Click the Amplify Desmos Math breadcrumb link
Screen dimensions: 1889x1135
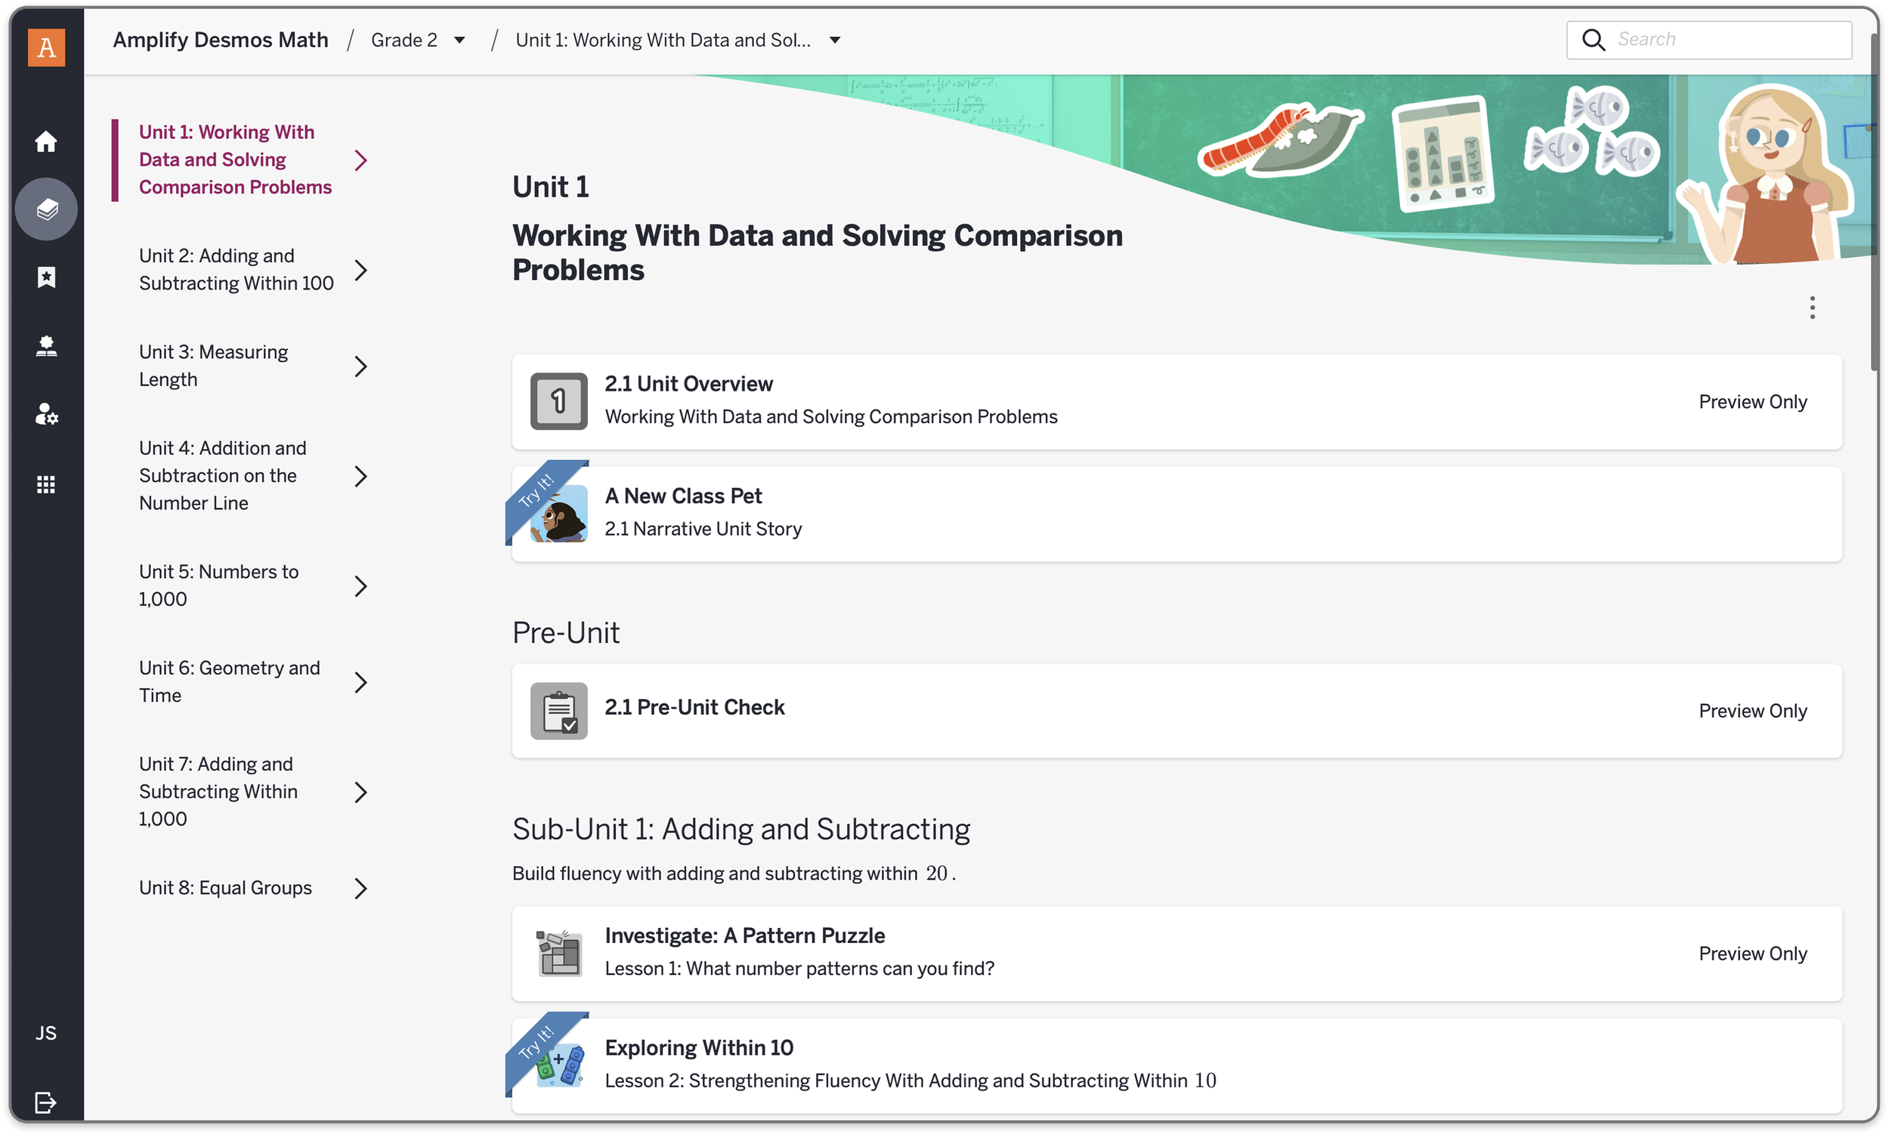220,40
